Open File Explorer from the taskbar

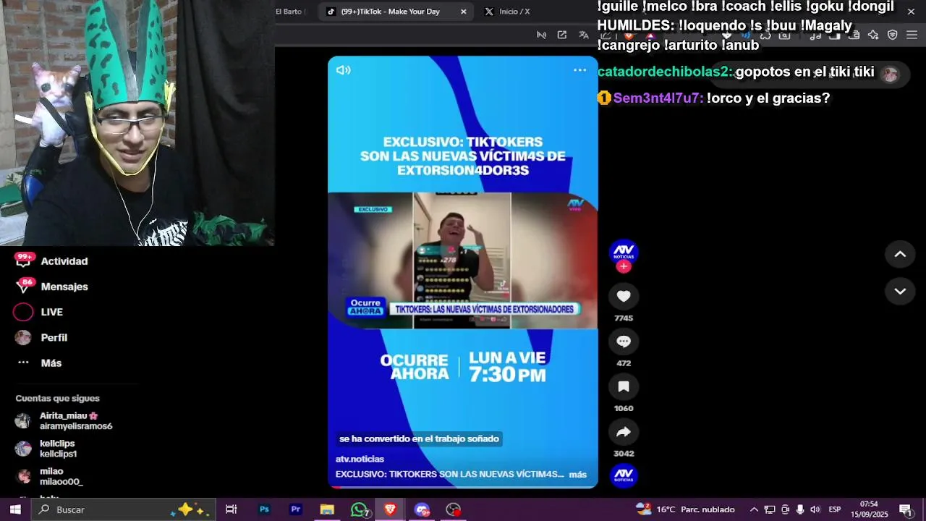tap(327, 509)
